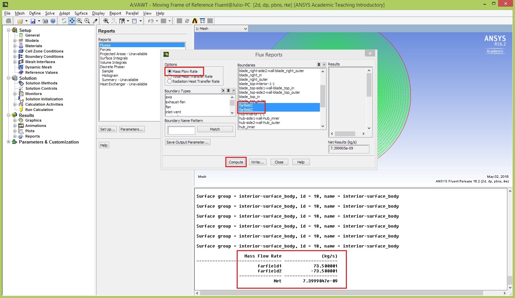Screen dimensions: 515x298
Task: Open the dropdown arrow next to save icon
Action: click(39, 21)
